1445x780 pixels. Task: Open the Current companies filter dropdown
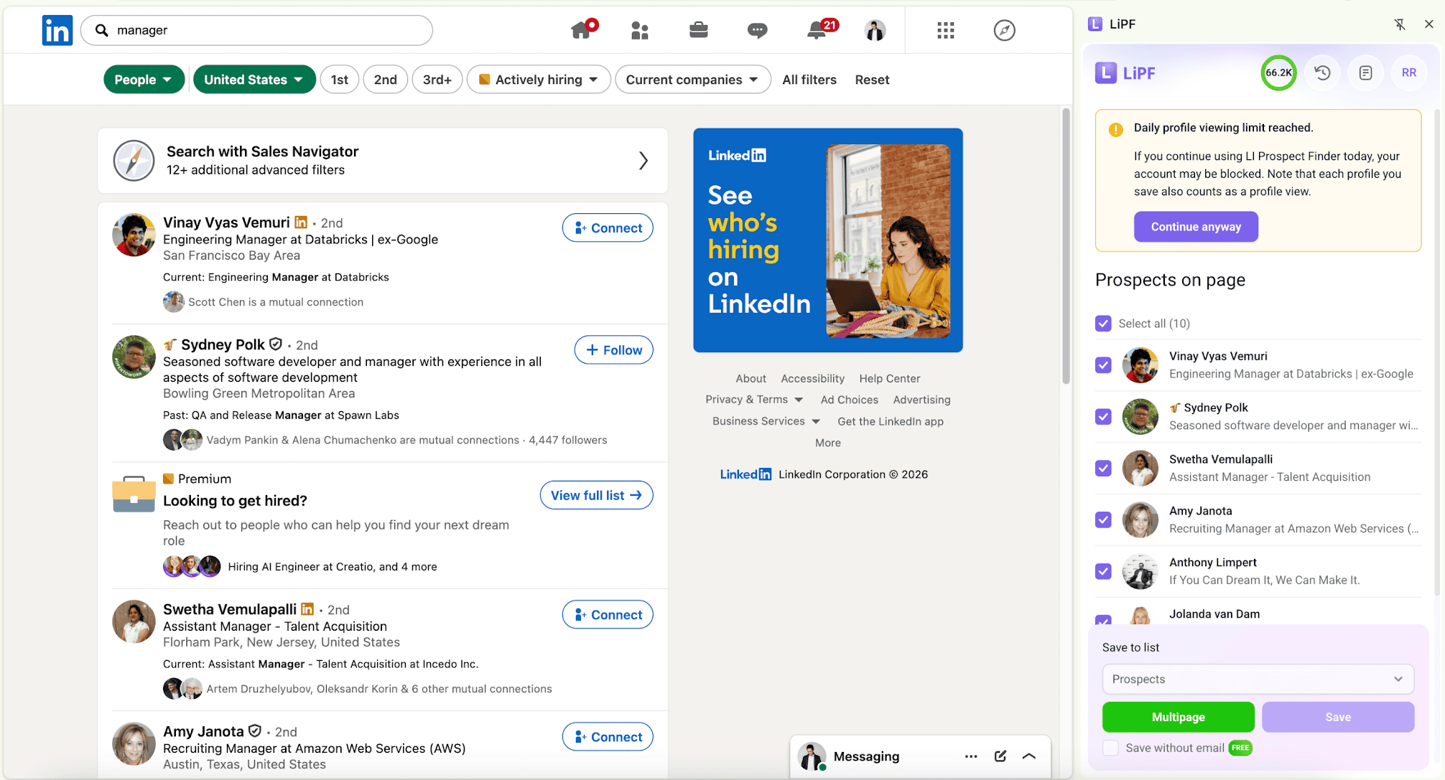(692, 80)
